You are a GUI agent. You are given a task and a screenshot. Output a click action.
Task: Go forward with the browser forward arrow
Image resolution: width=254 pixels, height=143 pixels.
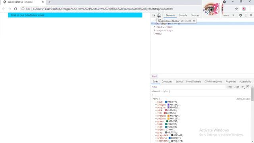coord(10,9)
